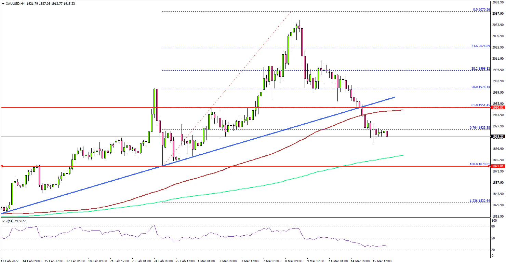This screenshot has height=265, width=506.
Task: Click the 15 Mar 17:00 time label
Action: tap(382, 261)
